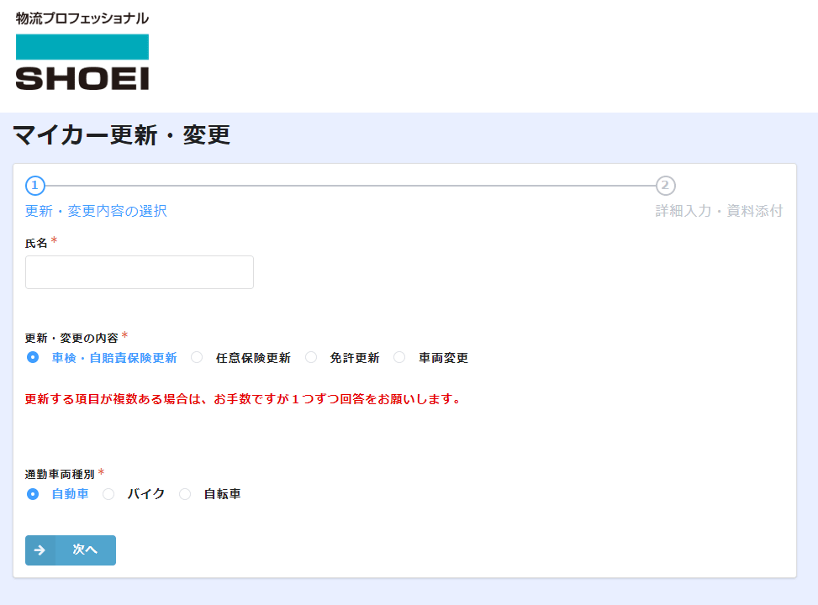The height and width of the screenshot is (605, 818).
Task: Click the progress line between steps
Action: pyautogui.click(x=350, y=186)
